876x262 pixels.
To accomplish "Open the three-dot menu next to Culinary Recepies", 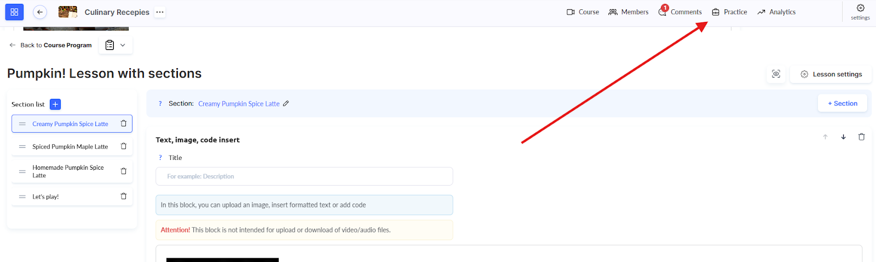I will click(x=159, y=11).
